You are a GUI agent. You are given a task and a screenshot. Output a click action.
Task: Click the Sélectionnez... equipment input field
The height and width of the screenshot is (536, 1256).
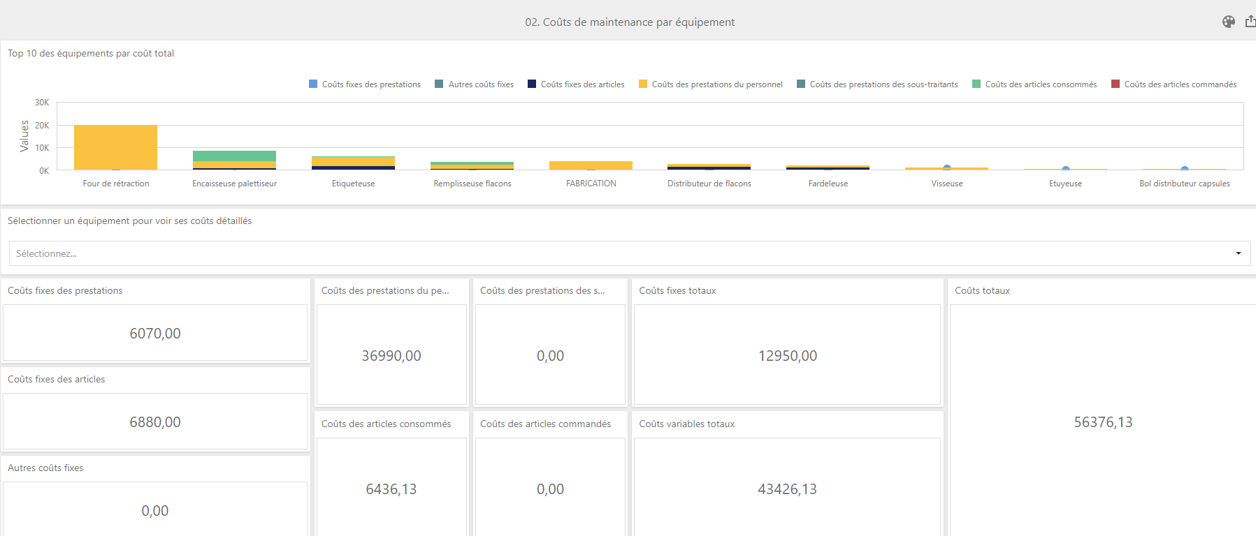click(x=629, y=253)
